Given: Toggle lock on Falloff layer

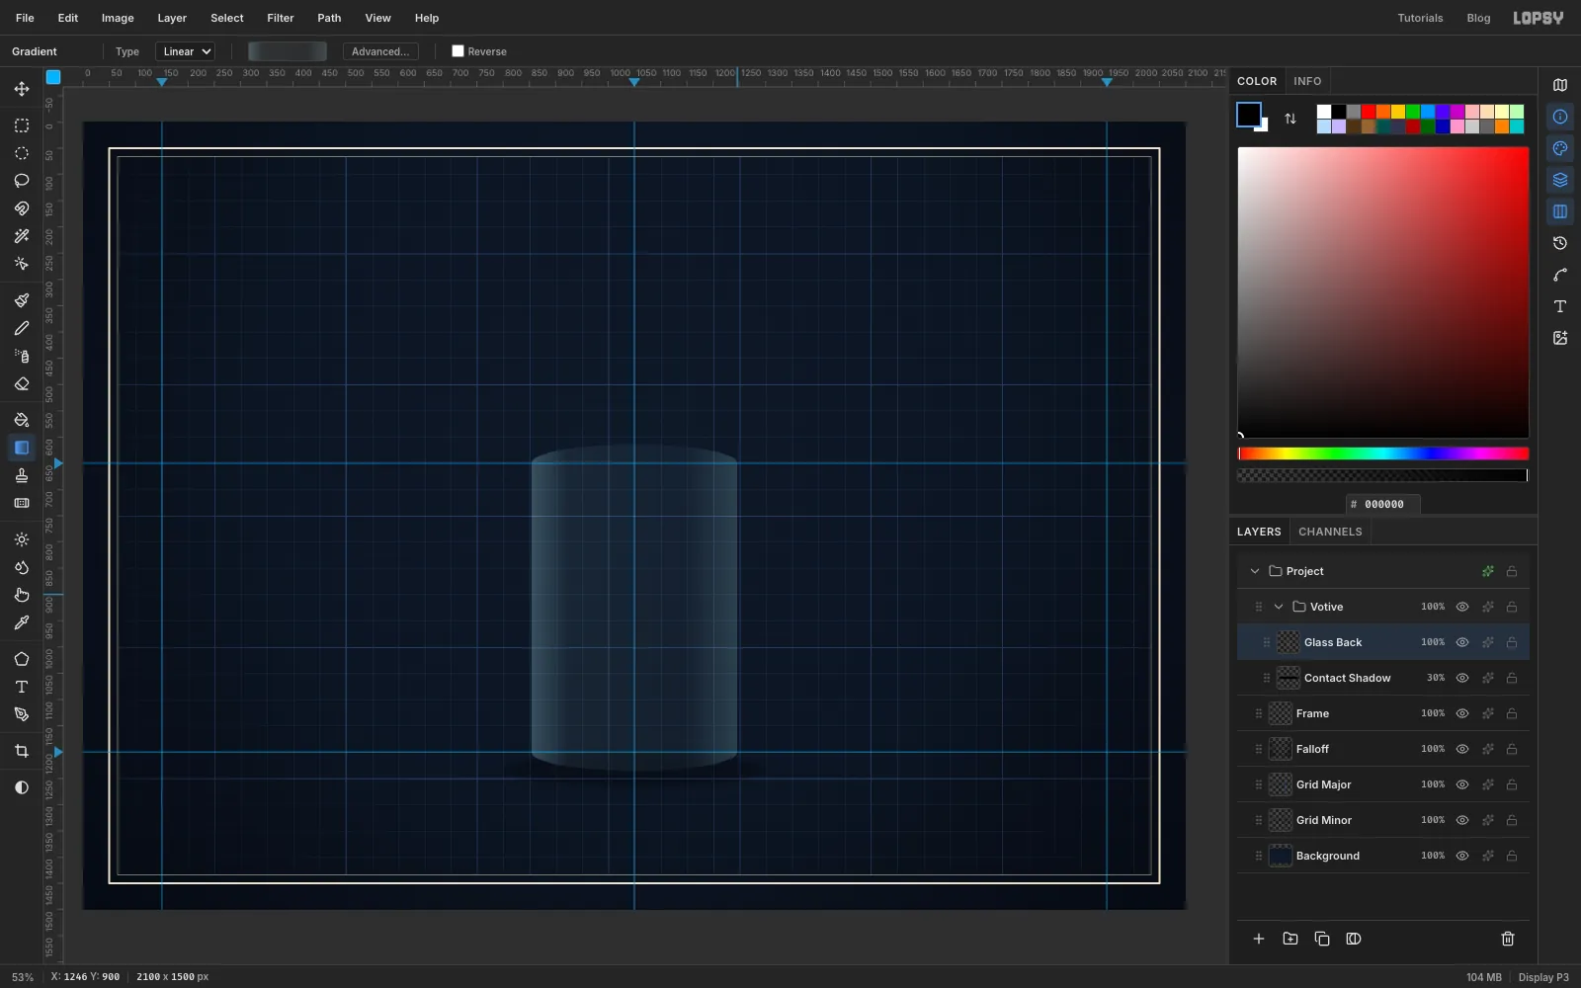Looking at the screenshot, I should [1512, 749].
